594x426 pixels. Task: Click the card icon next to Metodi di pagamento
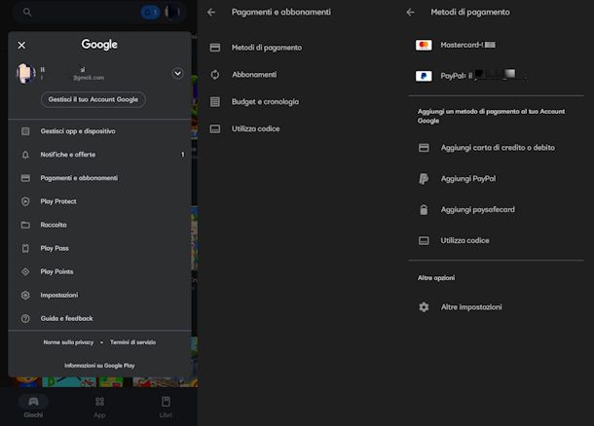tap(215, 48)
